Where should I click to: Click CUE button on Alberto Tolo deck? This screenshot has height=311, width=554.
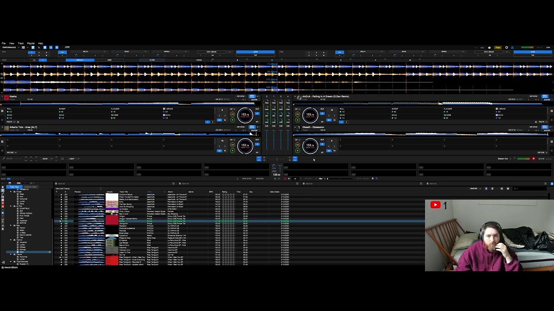click(232, 145)
